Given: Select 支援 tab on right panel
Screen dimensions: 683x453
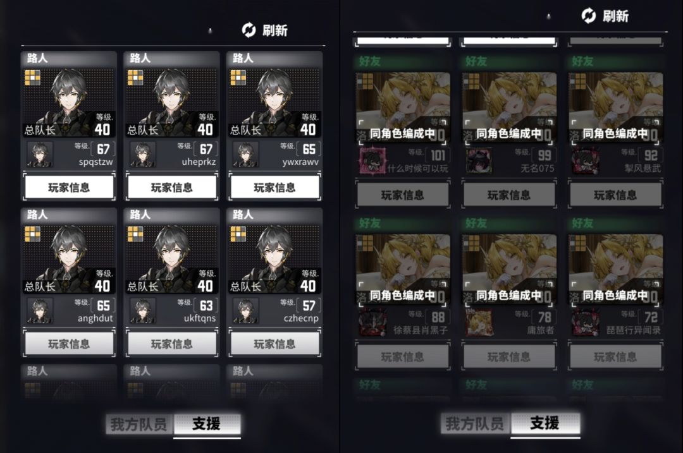Looking at the screenshot, I should click(x=545, y=423).
